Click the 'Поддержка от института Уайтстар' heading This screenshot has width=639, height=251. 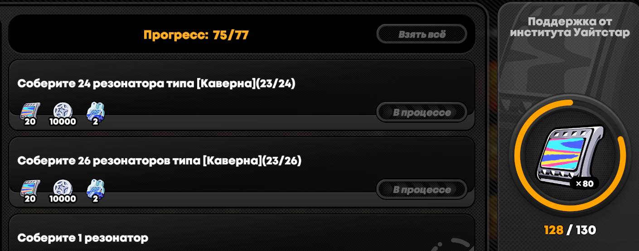[x=570, y=27]
